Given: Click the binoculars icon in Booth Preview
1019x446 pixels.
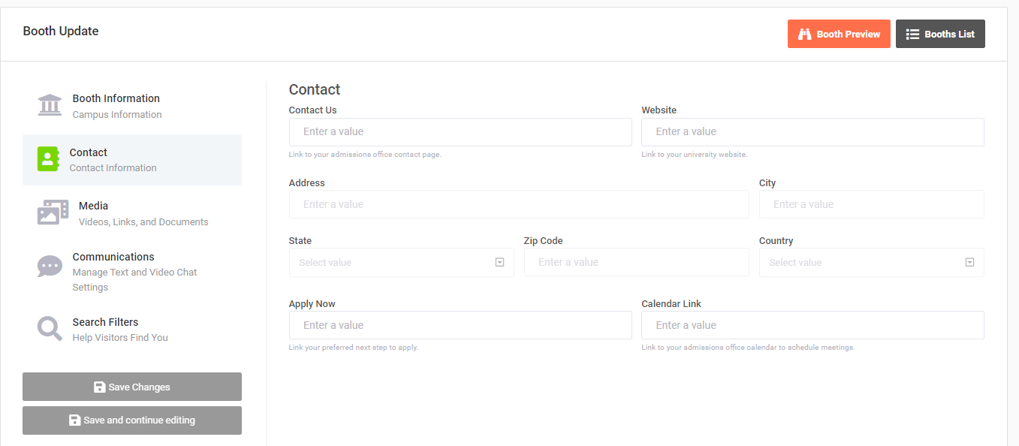Looking at the screenshot, I should (804, 34).
